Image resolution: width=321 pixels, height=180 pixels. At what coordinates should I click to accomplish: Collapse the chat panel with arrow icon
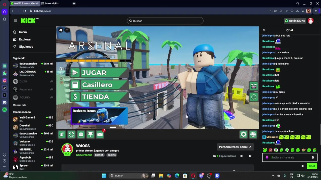pos(264,30)
